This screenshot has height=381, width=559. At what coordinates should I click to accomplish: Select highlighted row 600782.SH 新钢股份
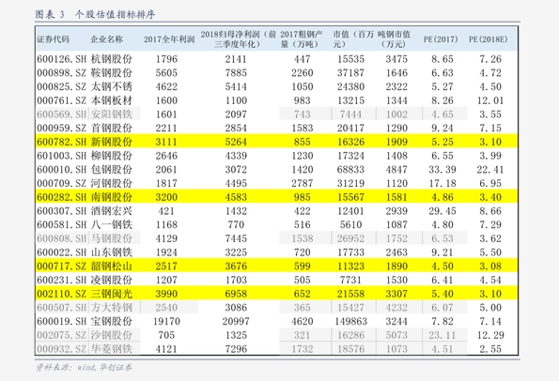[x=276, y=142]
